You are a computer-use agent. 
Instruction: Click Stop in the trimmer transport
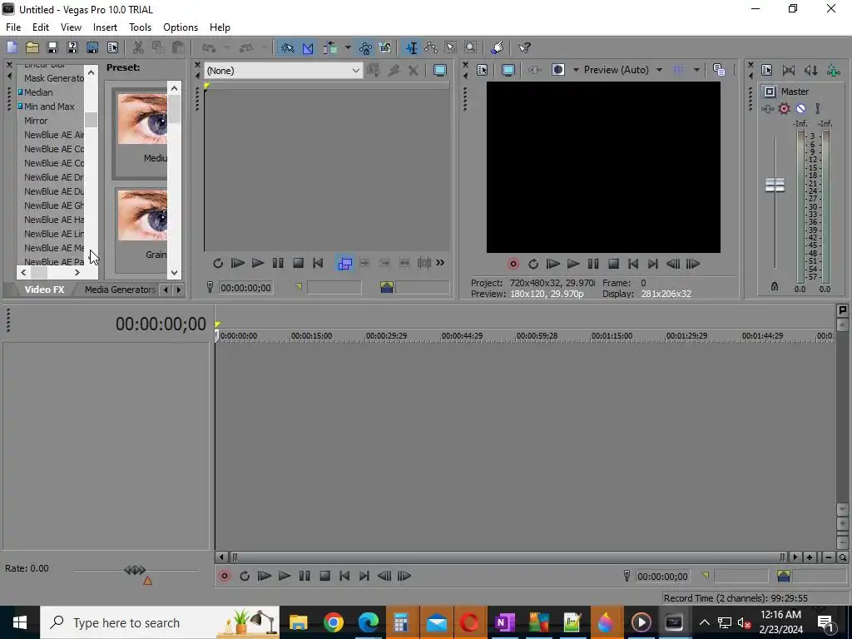pyautogui.click(x=298, y=264)
